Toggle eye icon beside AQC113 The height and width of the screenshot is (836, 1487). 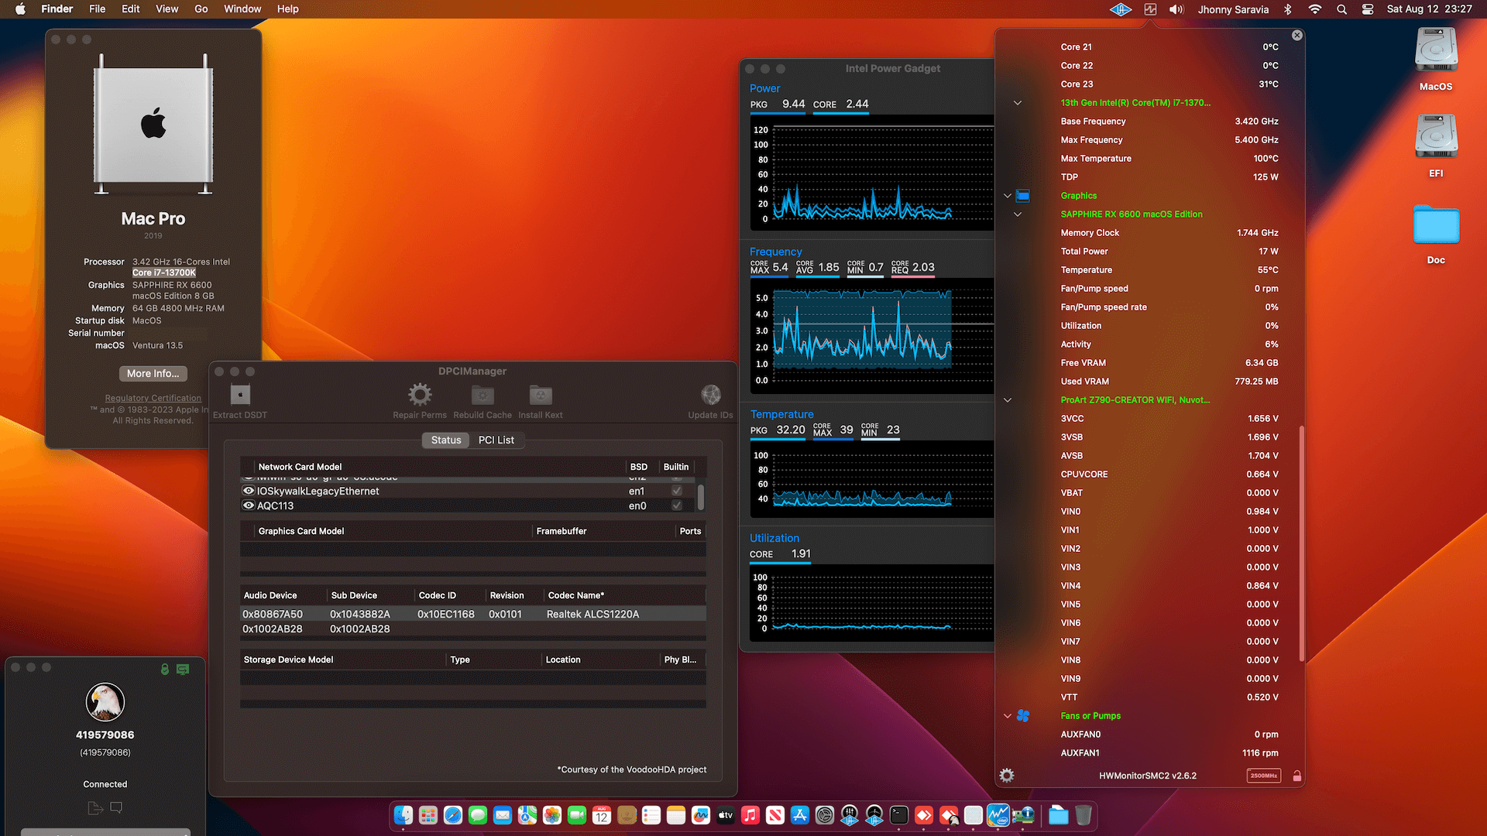(249, 505)
